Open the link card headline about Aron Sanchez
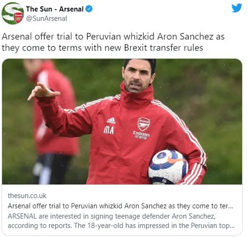Screen dimensions: 248x237 (x=121, y=206)
